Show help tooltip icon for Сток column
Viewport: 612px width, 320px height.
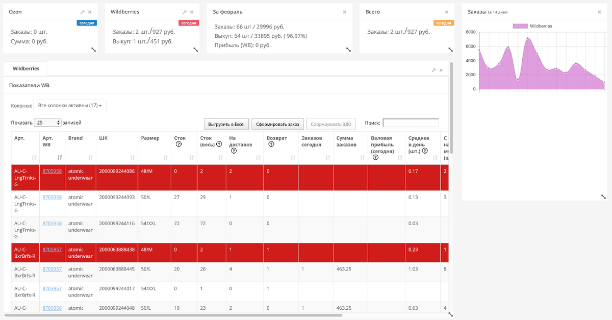coord(179,144)
